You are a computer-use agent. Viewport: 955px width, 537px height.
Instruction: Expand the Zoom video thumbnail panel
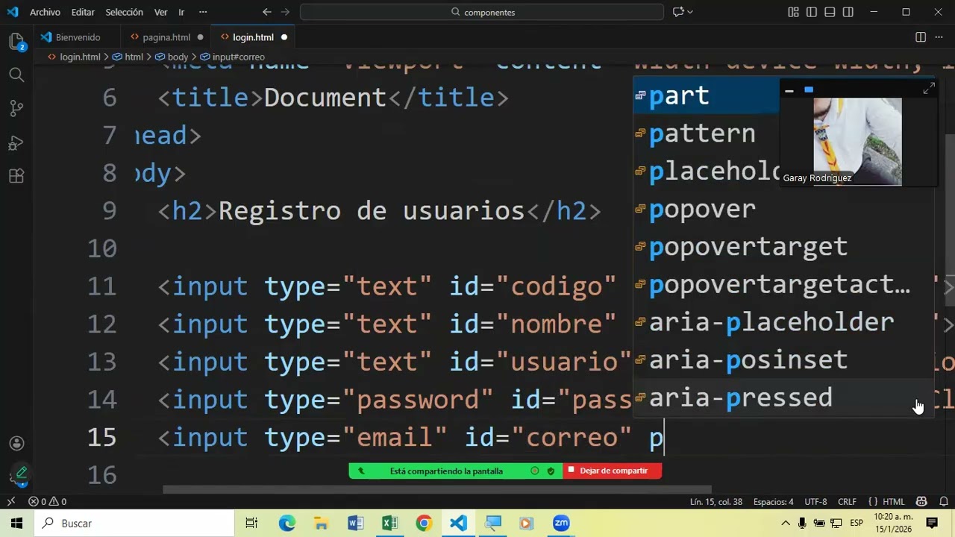click(929, 89)
